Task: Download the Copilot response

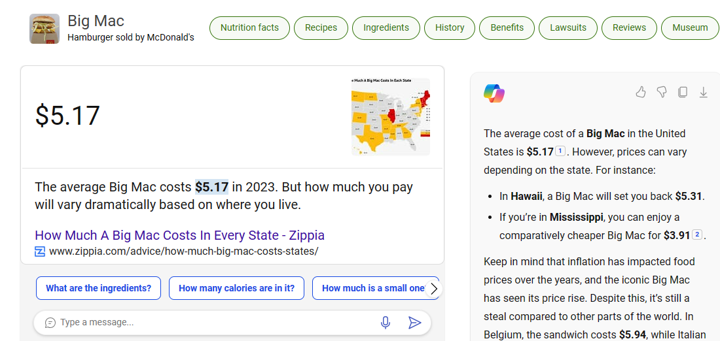Action: [x=704, y=92]
